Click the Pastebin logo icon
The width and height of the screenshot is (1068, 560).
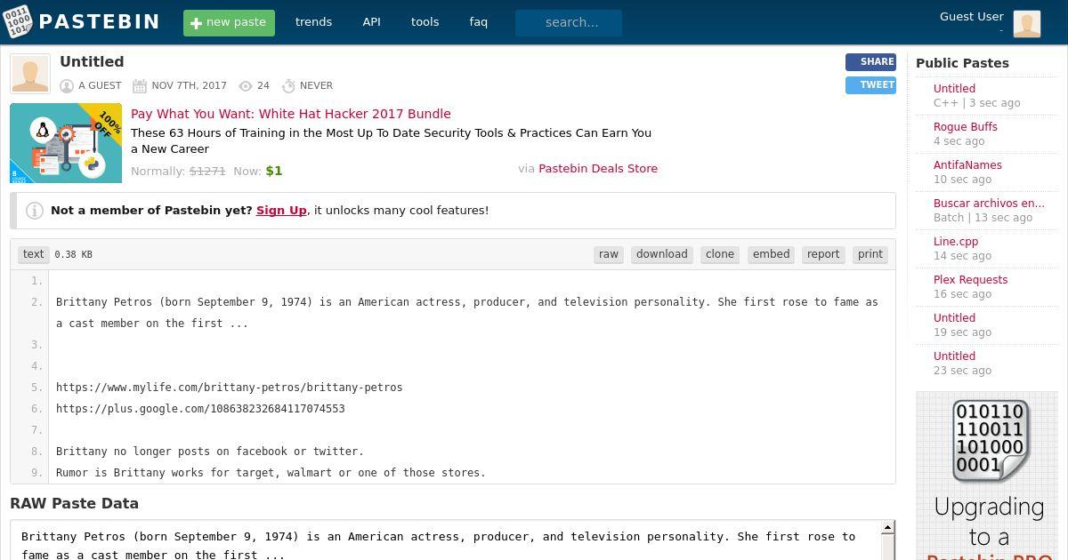point(17,22)
